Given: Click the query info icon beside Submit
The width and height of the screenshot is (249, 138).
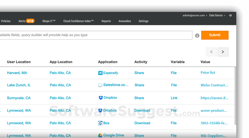Looking at the screenshot, I should [197, 36].
